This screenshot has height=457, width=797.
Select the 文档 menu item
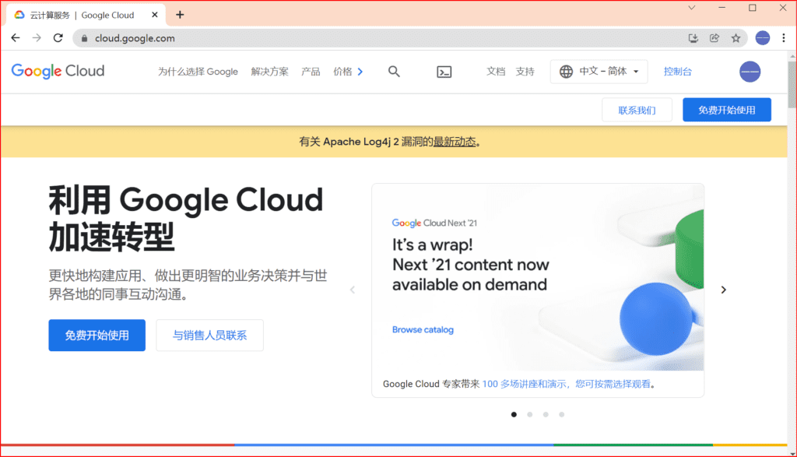(496, 71)
